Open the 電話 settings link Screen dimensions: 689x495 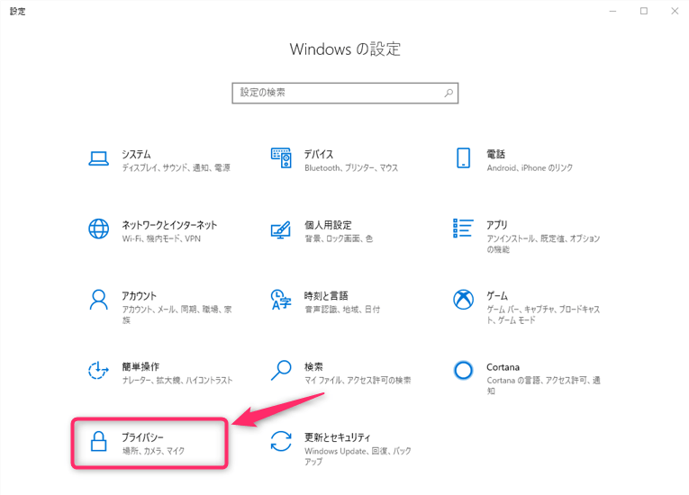[x=495, y=154]
